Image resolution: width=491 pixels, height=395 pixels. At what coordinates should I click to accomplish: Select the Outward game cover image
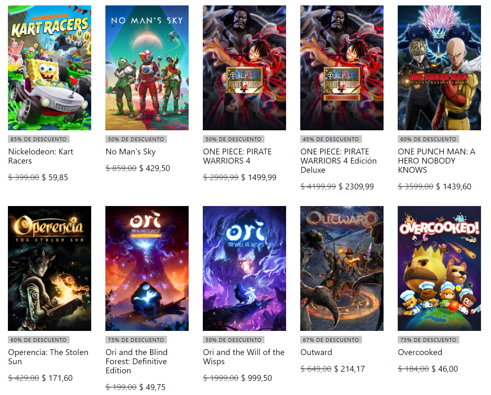coord(341,268)
